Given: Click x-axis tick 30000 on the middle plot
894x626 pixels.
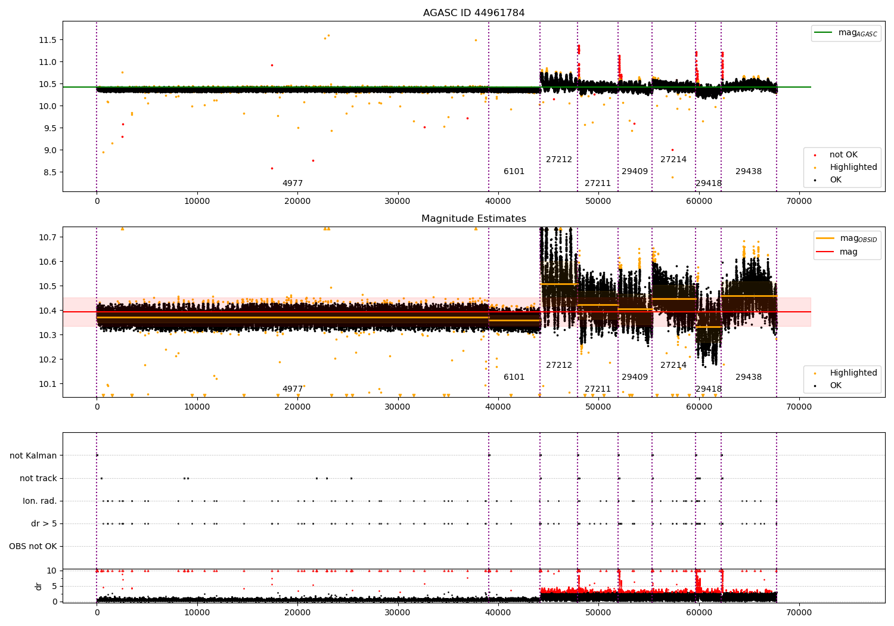Looking at the screenshot, I should [x=398, y=407].
